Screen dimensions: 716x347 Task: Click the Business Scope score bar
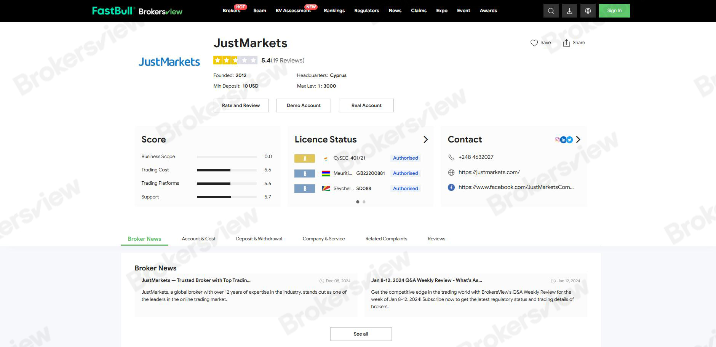tap(227, 157)
